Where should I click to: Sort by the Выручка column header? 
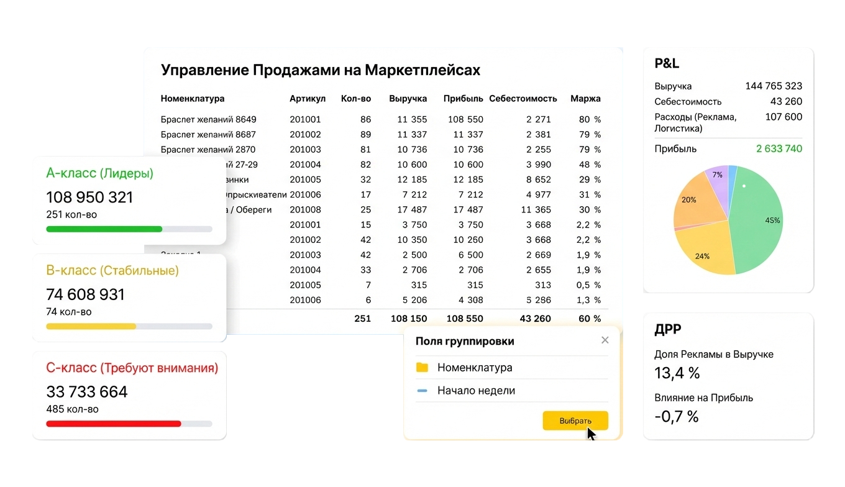408,99
